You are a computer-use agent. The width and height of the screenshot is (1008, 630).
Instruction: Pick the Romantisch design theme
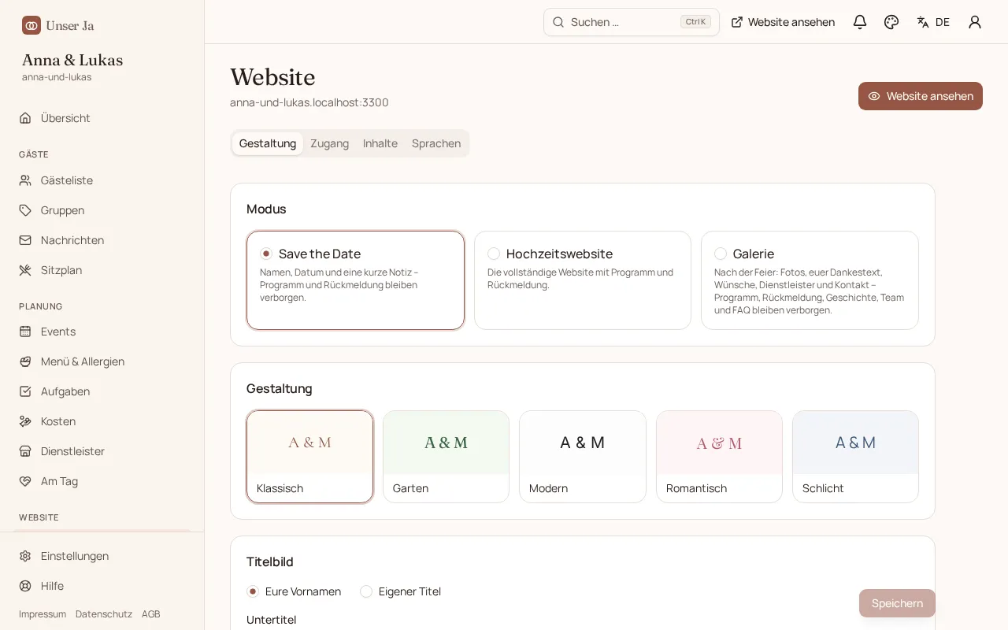(719, 457)
